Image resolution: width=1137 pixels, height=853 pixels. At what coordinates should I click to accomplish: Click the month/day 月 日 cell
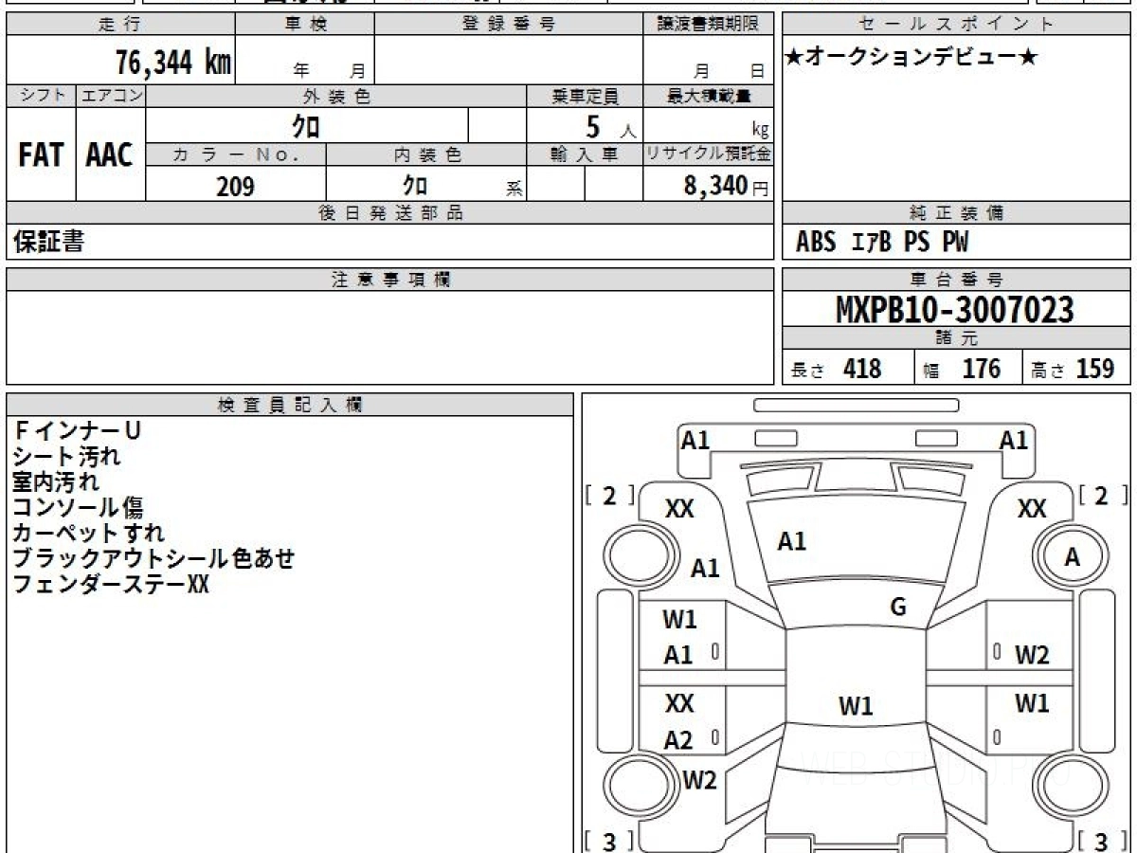pyautogui.click(x=708, y=61)
